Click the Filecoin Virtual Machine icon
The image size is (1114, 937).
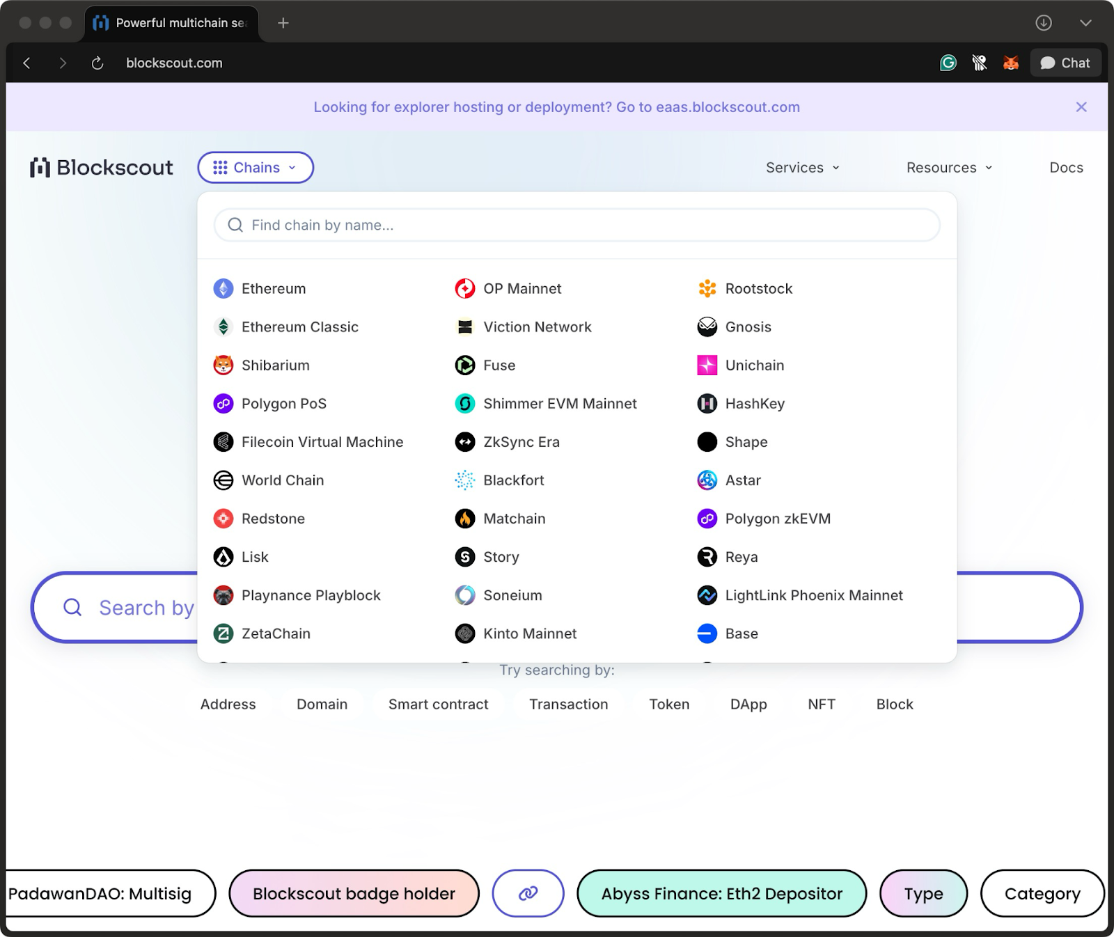click(223, 442)
